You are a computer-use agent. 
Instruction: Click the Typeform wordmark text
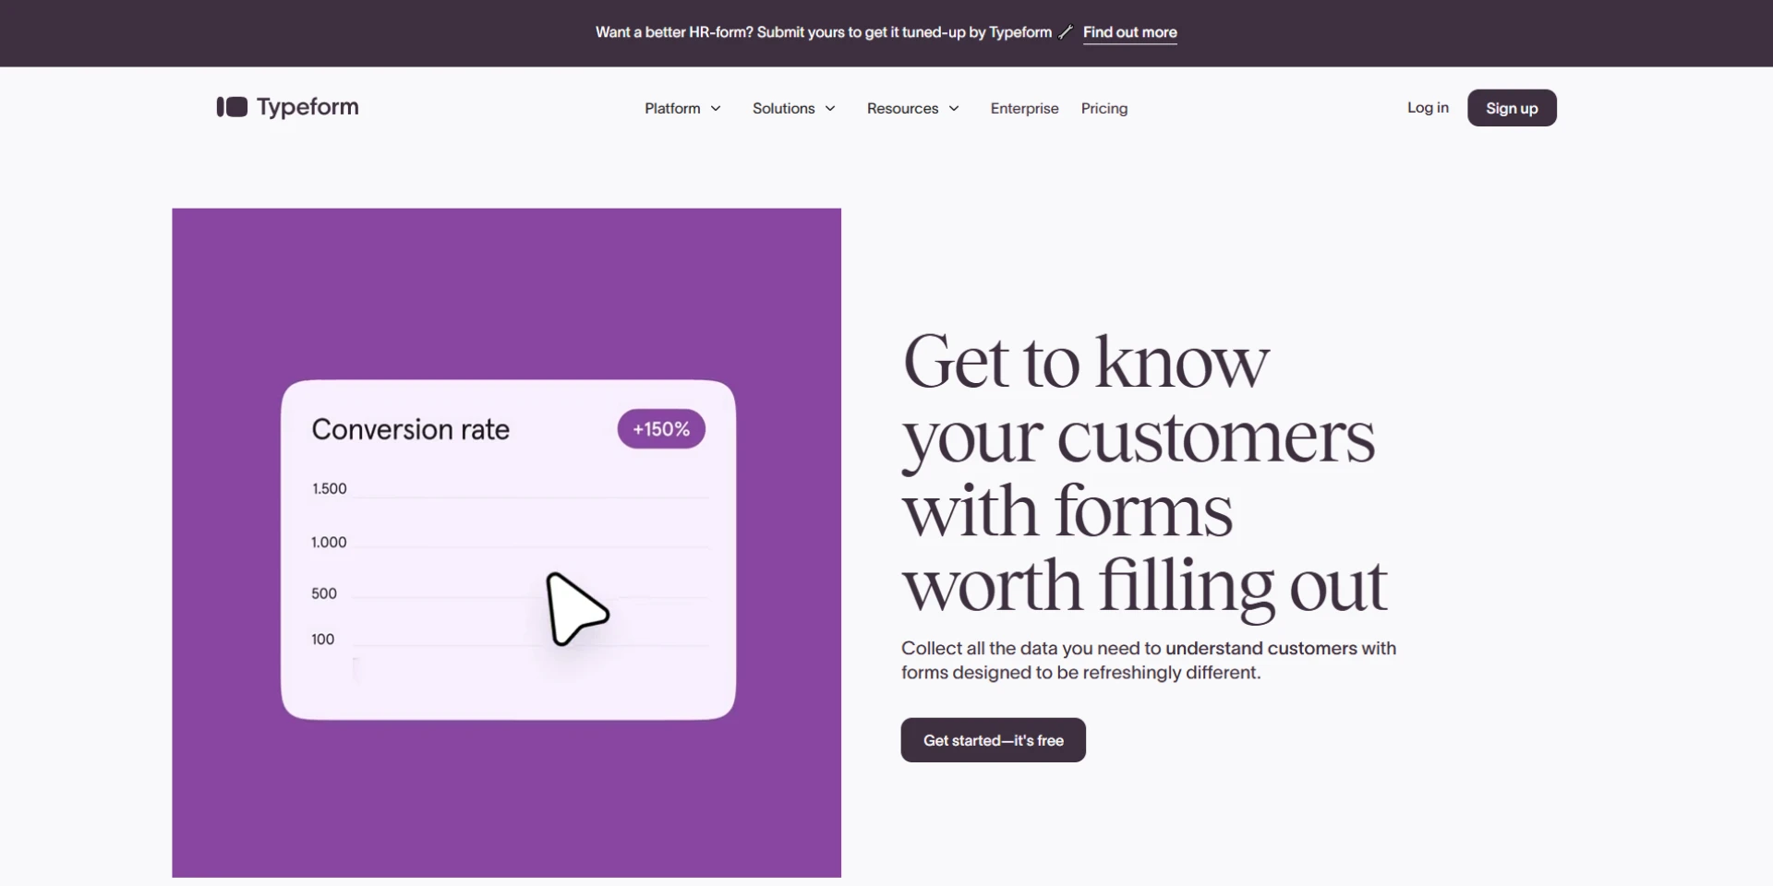click(x=308, y=106)
